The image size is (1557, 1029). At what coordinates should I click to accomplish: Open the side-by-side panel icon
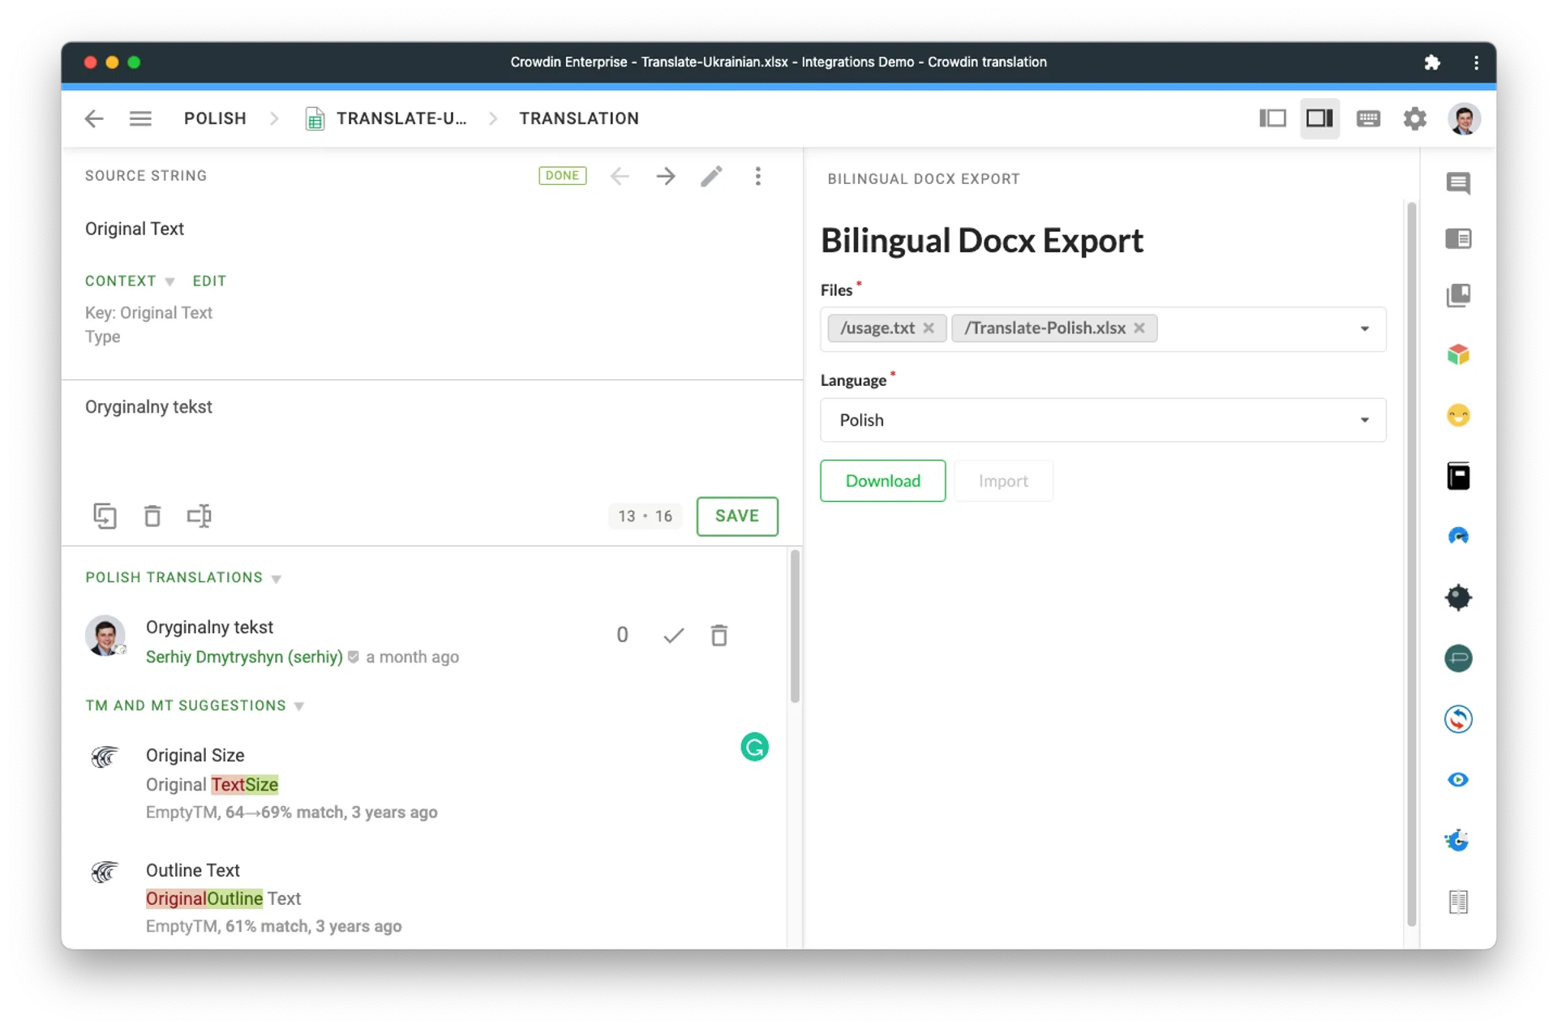(x=1457, y=238)
